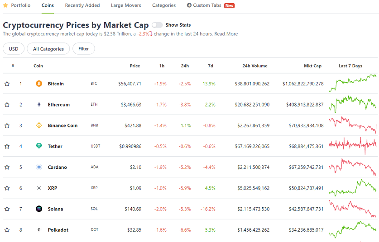Toggle the star next to Polkadot
379x242 pixels.
coord(7,230)
